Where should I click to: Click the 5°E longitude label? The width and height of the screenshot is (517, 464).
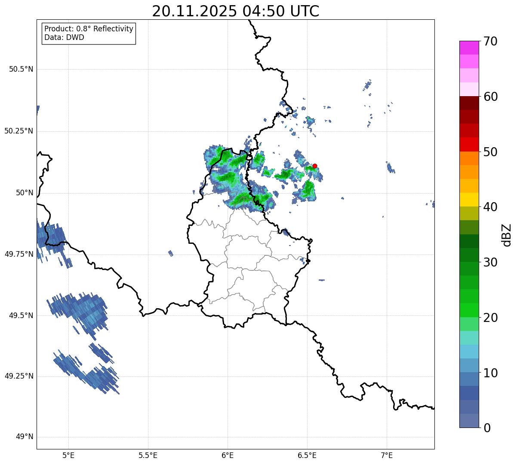pyautogui.click(x=68, y=455)
